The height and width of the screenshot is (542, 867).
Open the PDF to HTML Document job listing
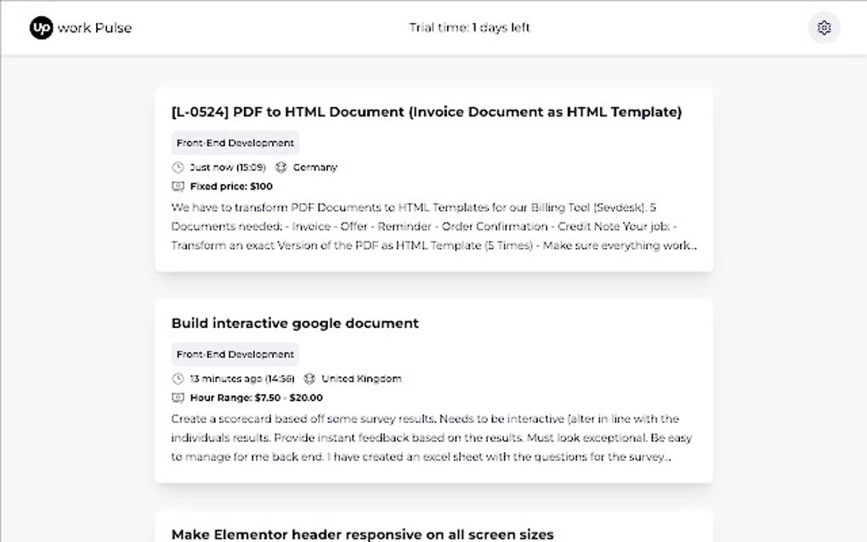coord(426,111)
